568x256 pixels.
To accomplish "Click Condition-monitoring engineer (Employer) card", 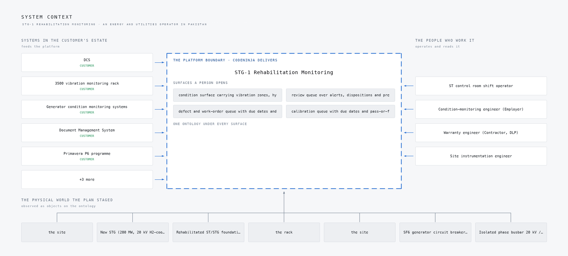I will (481, 109).
